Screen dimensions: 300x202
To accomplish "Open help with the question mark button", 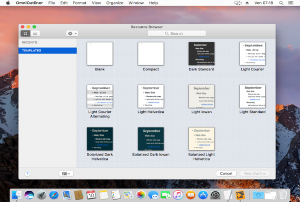I will 27,174.
